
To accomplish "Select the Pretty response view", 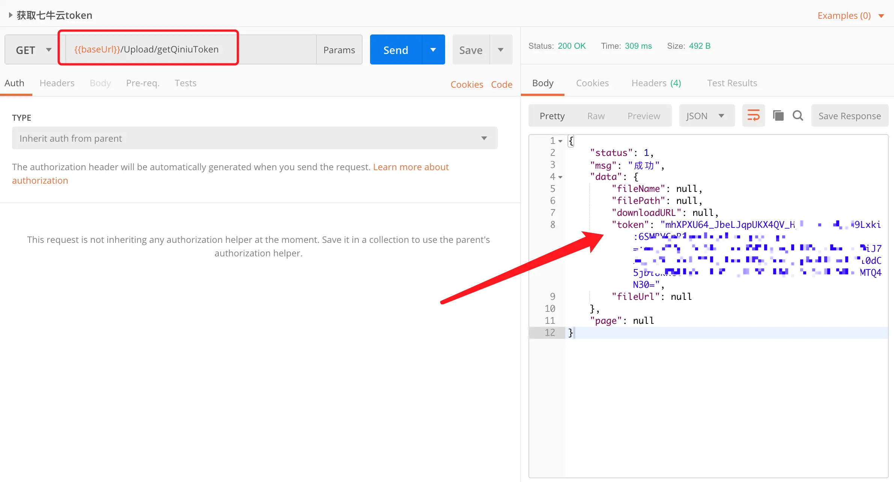I will tap(552, 116).
